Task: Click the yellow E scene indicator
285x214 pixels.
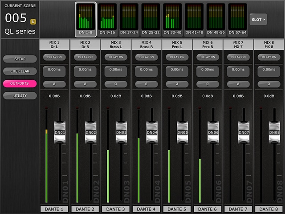Action: pyautogui.click(x=33, y=21)
